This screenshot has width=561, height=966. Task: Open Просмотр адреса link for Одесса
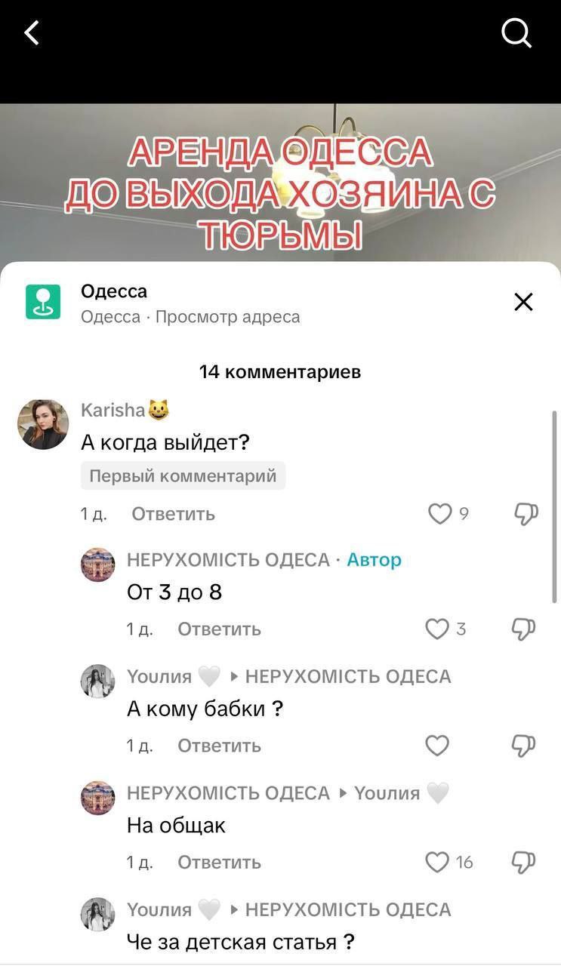(227, 317)
